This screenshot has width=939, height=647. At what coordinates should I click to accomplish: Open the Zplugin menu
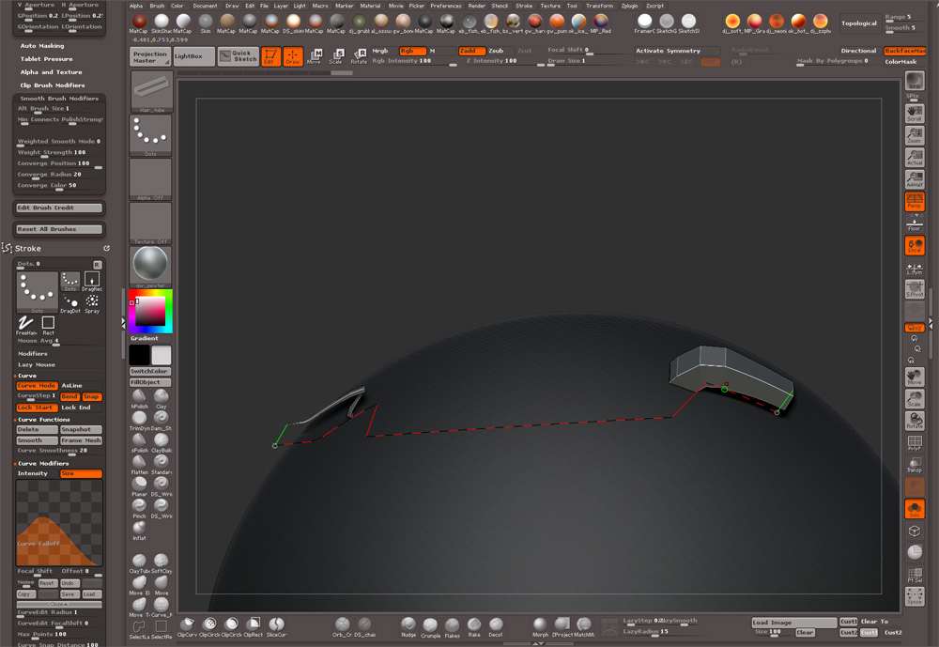coord(628,6)
